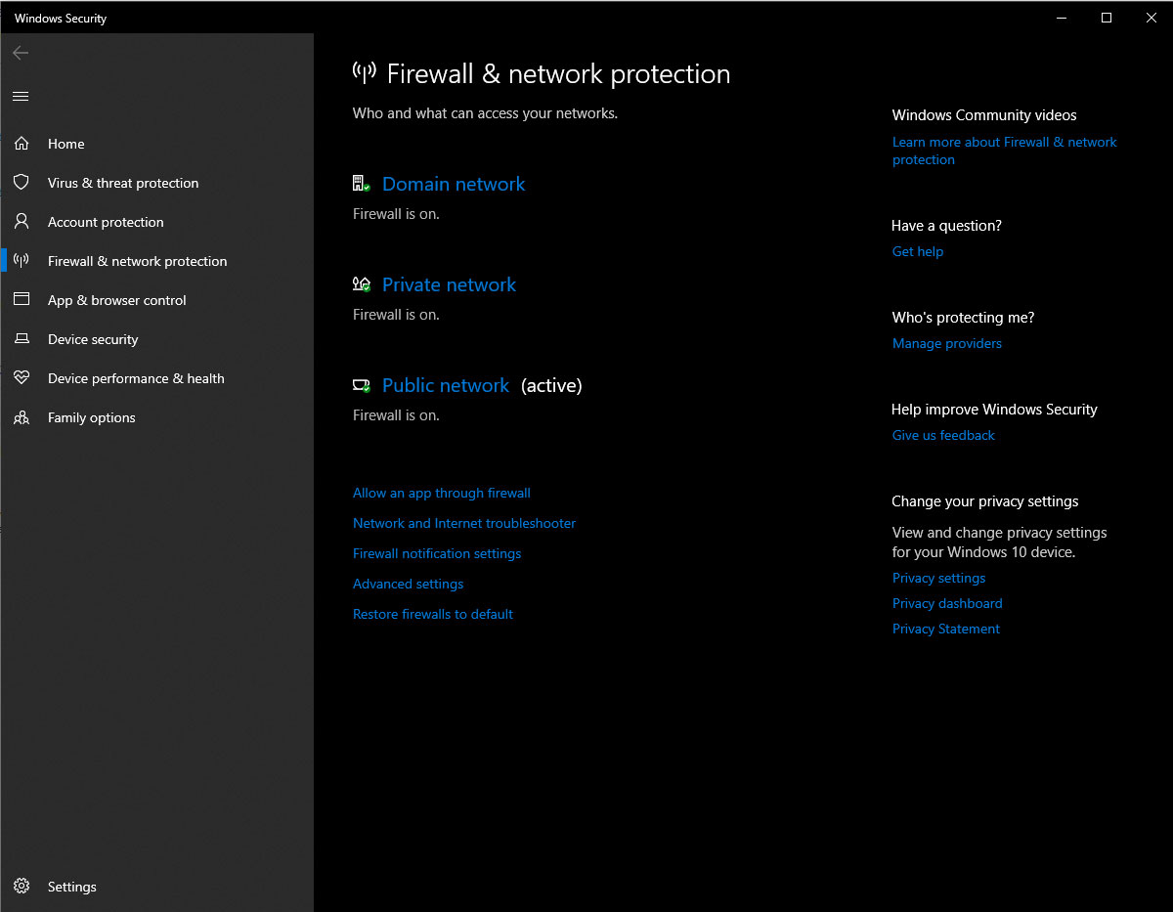This screenshot has height=912, width=1173.
Task: Click the Account protection person icon
Action: point(22,222)
